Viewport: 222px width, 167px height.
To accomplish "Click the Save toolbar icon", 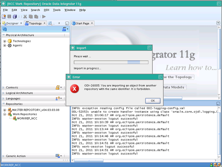I will 9,17.
